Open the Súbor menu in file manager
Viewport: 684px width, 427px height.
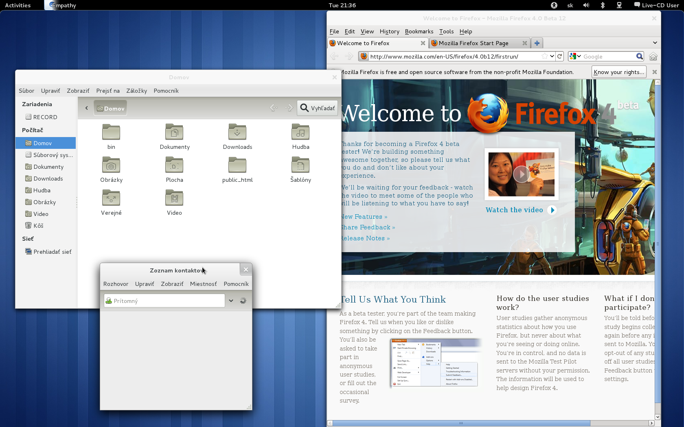(26, 91)
